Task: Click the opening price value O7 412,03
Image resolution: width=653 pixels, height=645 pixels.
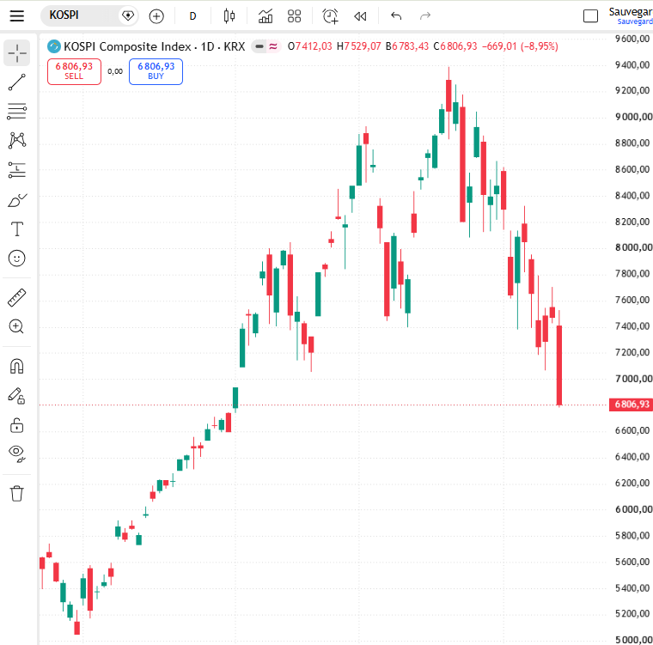Action: coord(310,46)
